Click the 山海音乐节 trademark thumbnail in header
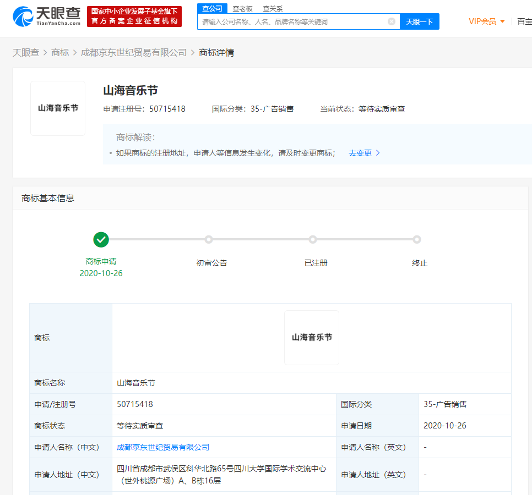Screen dimensions: 532x495 coord(58,108)
